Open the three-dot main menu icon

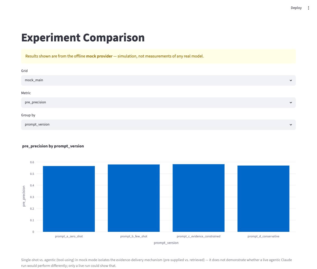coord(308,8)
